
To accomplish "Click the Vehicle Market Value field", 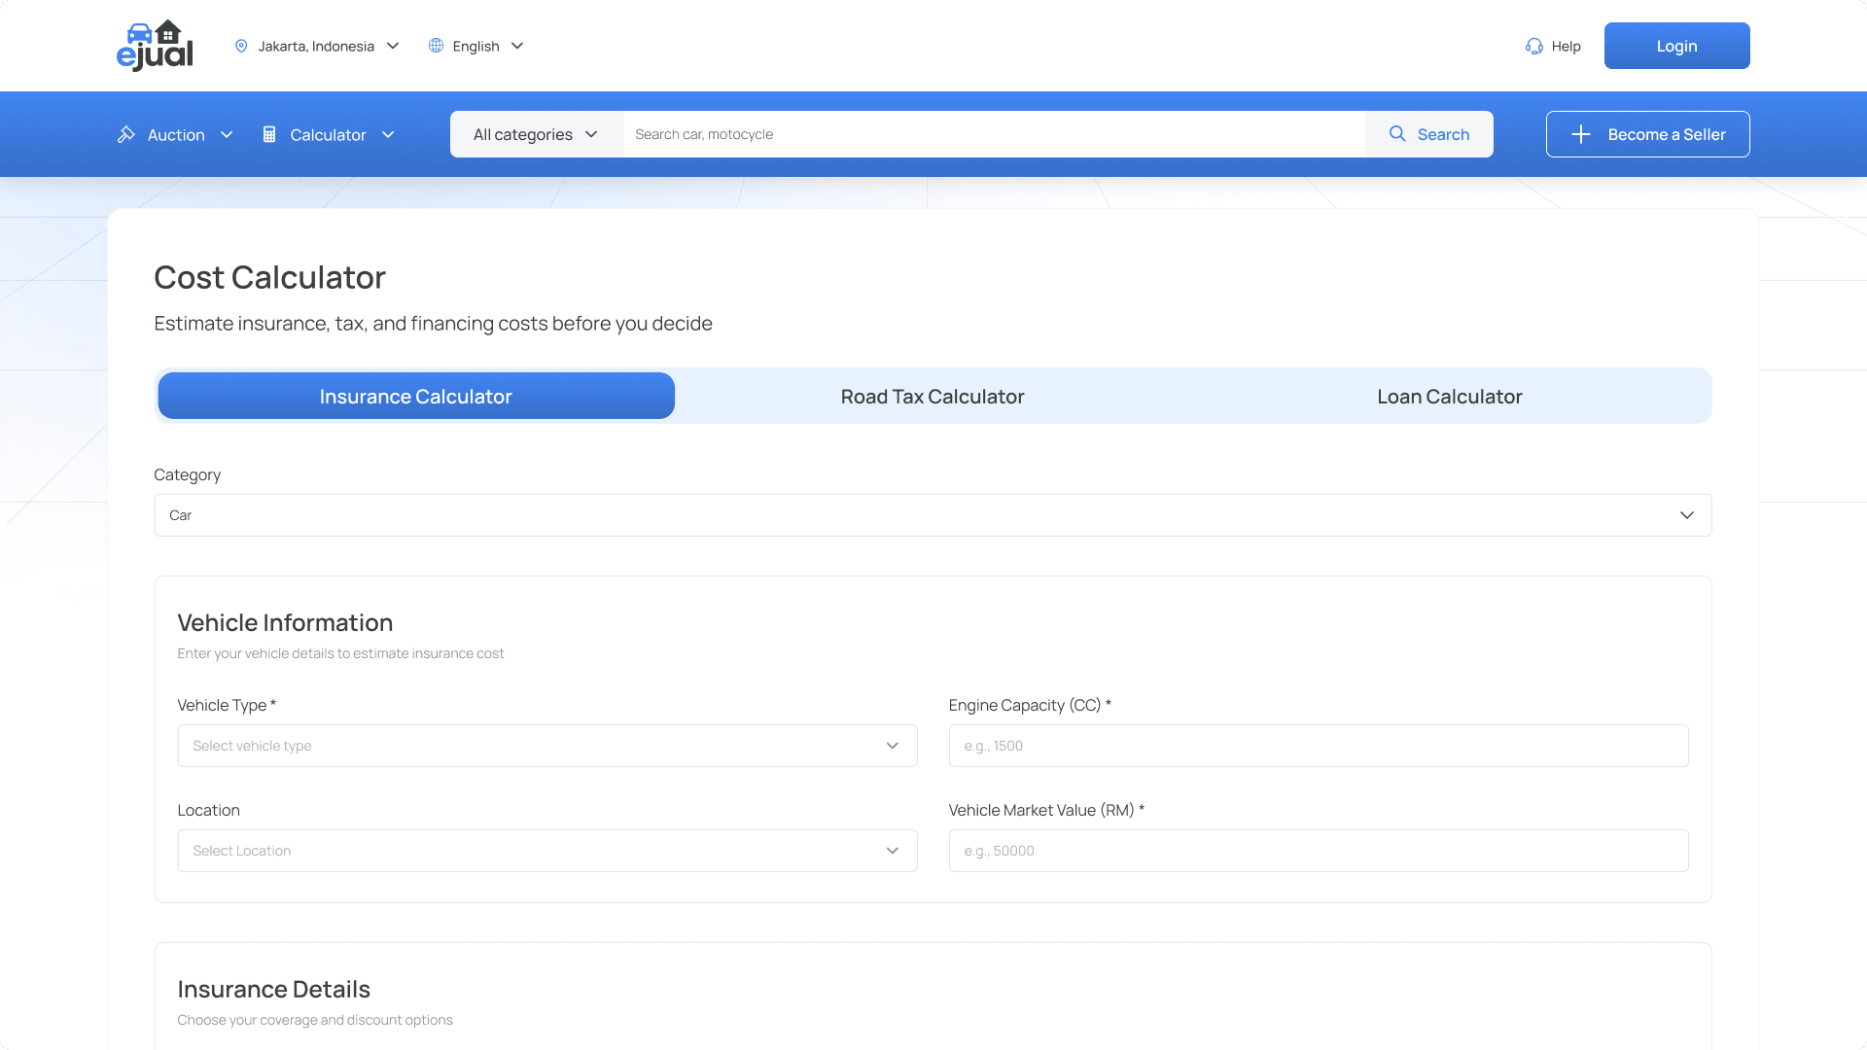I will tap(1318, 851).
